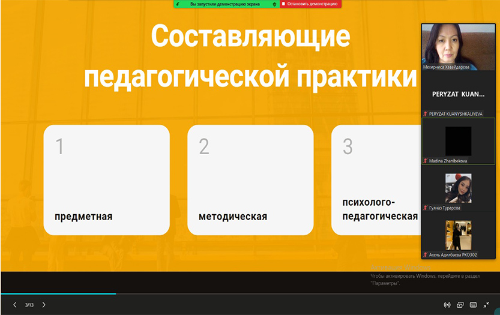Click the card numbered 1 предметная

tap(106, 179)
